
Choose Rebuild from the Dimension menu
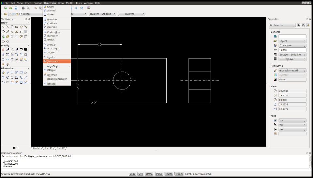pos(57,84)
